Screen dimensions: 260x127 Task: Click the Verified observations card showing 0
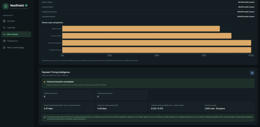68,95
